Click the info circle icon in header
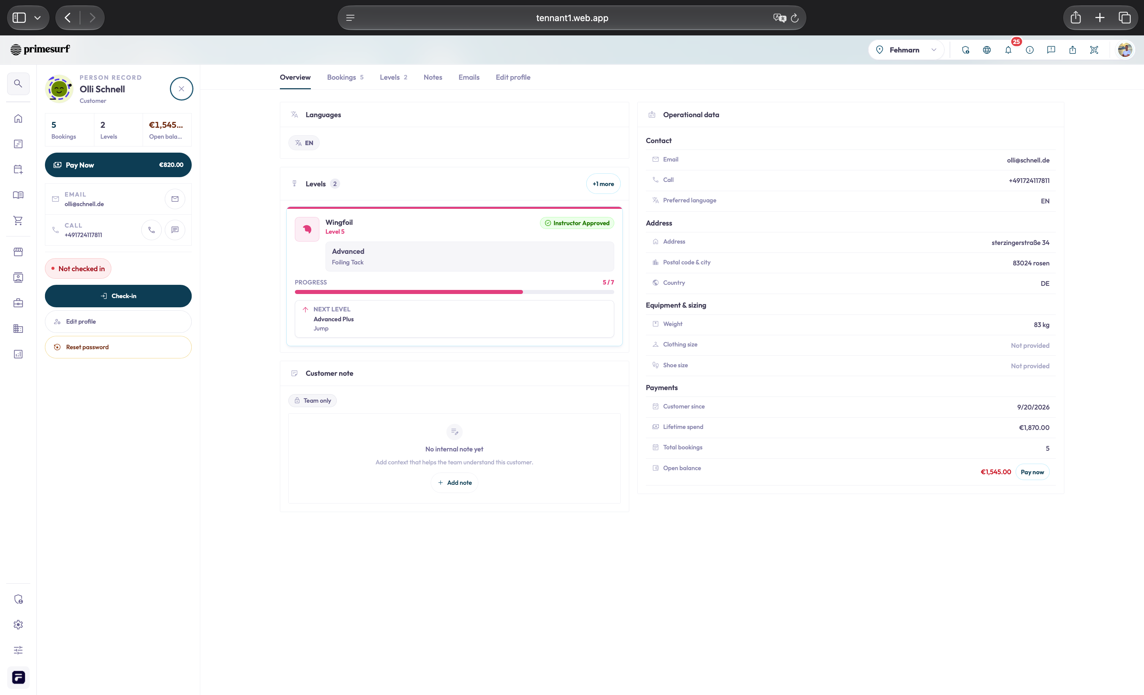This screenshot has height=695, width=1144. (x=1030, y=50)
